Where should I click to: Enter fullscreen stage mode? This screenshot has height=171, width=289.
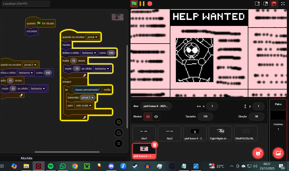point(283,4)
